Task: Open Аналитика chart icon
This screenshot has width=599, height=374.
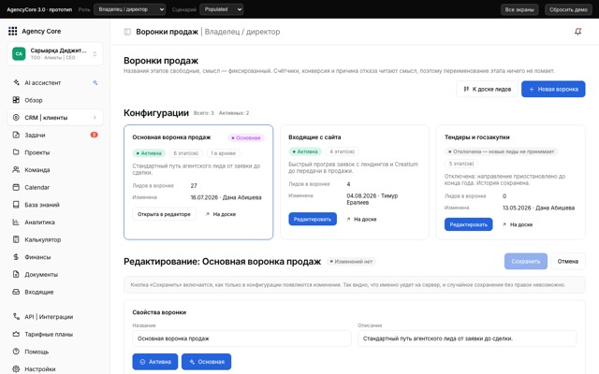Action: tap(16, 222)
